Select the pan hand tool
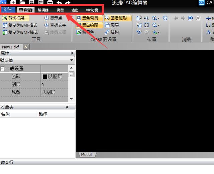Image resolution: width=214 pixels, height=174 pixels. pos(165,18)
